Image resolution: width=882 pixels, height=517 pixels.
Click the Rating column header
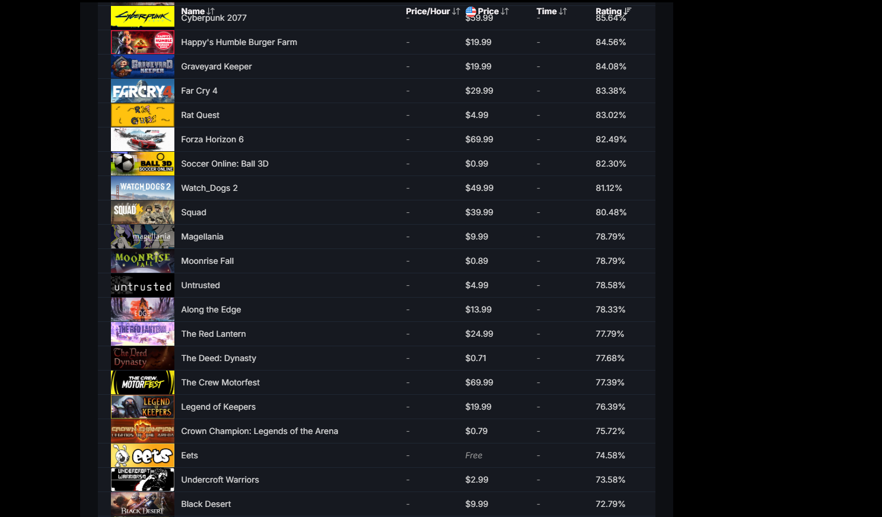tap(609, 11)
